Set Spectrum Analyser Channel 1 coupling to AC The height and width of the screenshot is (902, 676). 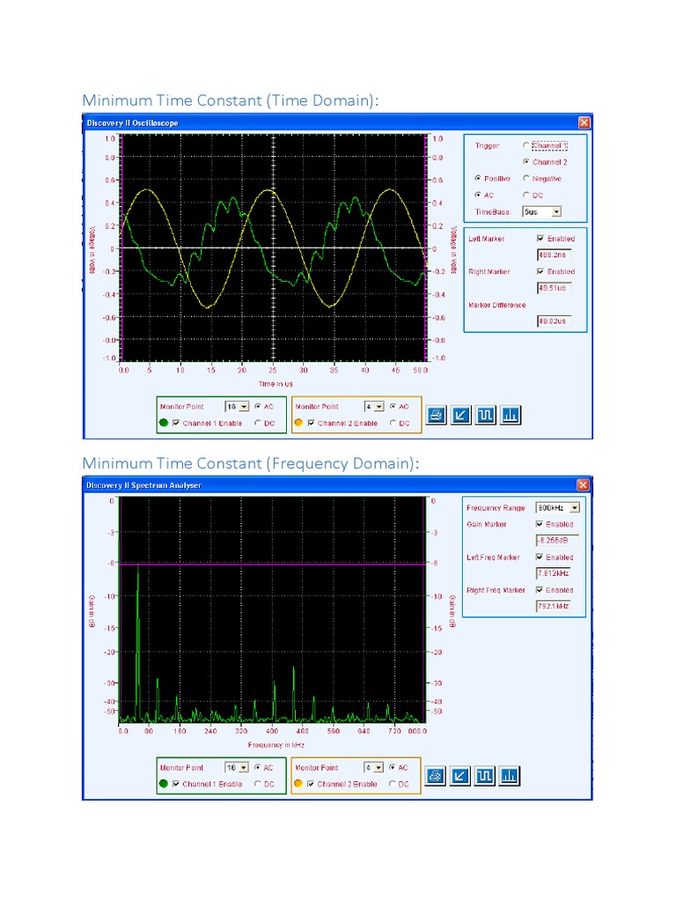click(258, 767)
